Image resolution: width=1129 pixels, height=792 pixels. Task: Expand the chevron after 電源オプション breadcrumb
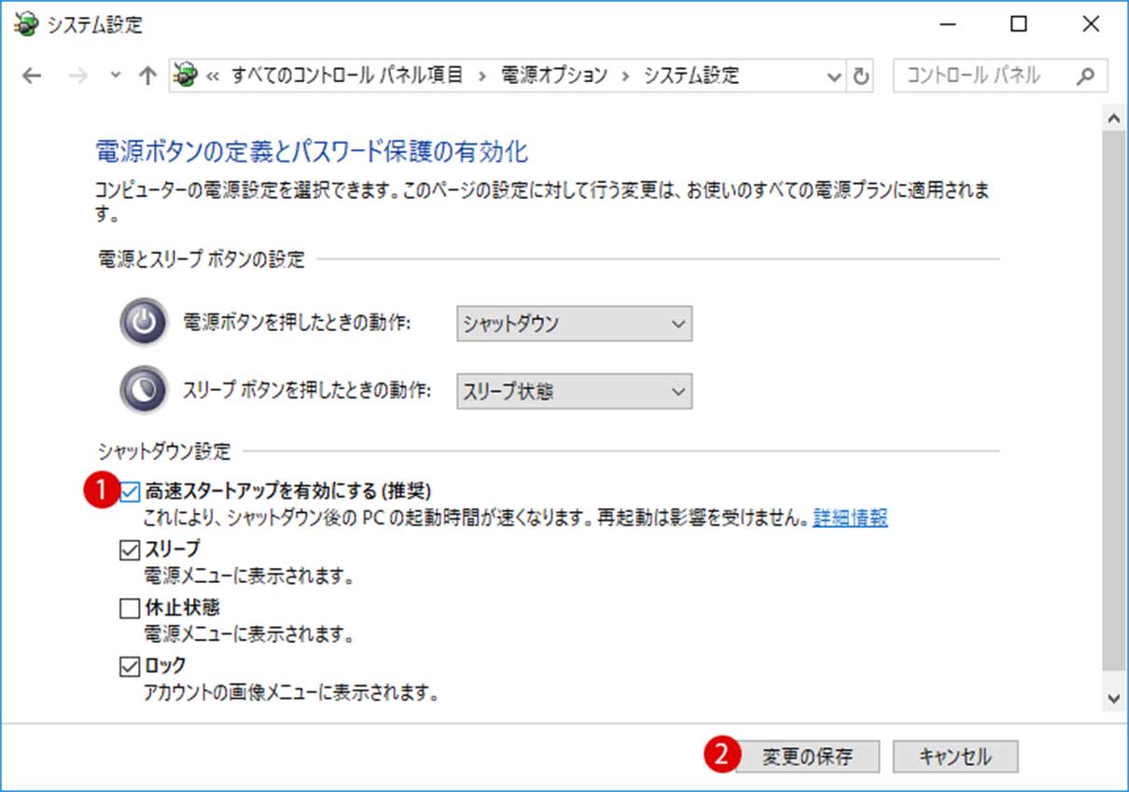click(x=625, y=76)
